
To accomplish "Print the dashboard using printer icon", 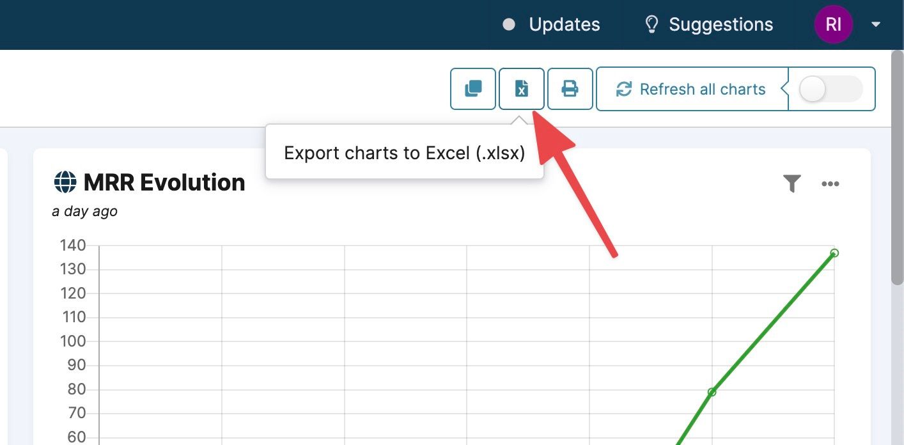I will coord(570,89).
